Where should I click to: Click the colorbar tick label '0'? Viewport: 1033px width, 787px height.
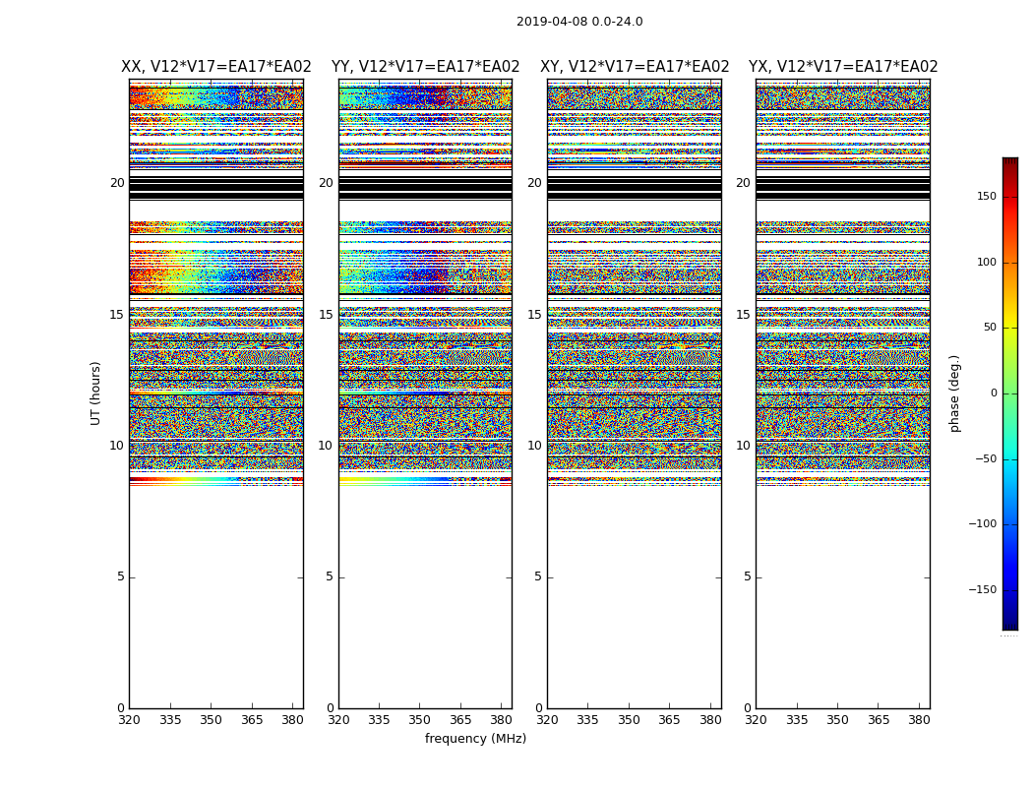point(994,393)
